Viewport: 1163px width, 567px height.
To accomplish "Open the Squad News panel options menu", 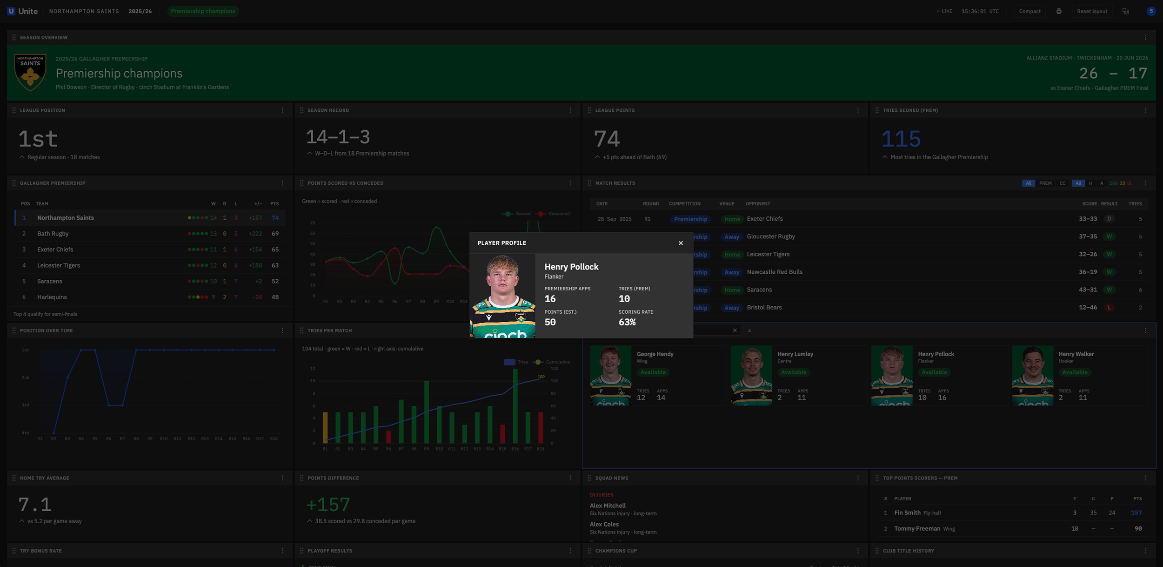I will [x=858, y=478].
